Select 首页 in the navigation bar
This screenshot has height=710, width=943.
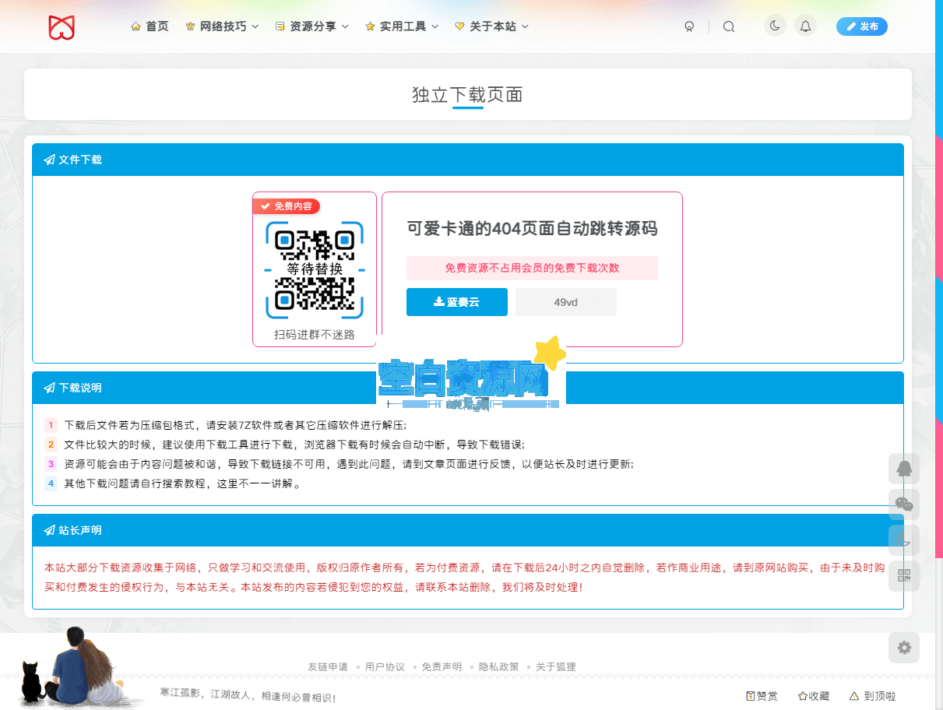[x=150, y=26]
